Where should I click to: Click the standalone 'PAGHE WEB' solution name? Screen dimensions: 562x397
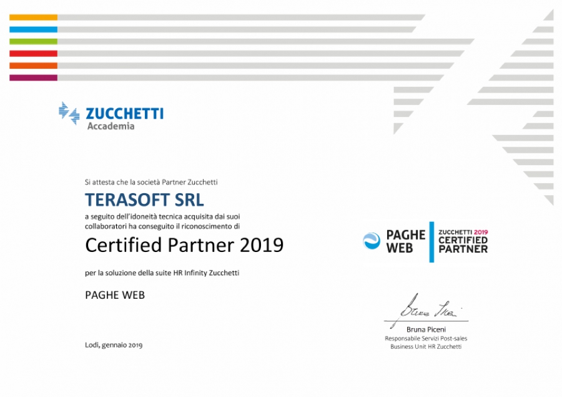coord(115,295)
